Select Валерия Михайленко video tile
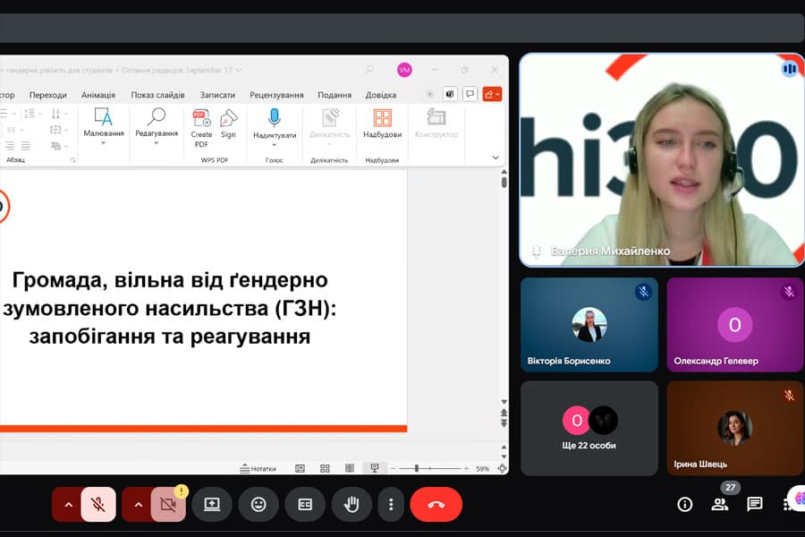The height and width of the screenshot is (537, 805). click(x=661, y=160)
